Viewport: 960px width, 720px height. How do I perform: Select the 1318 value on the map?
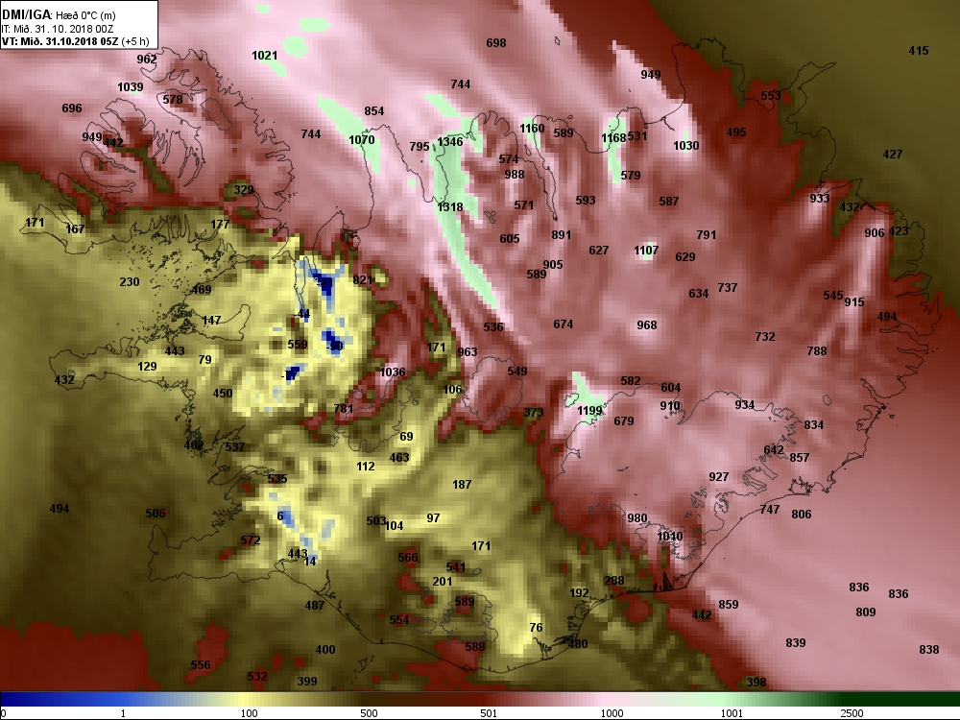pos(449,207)
